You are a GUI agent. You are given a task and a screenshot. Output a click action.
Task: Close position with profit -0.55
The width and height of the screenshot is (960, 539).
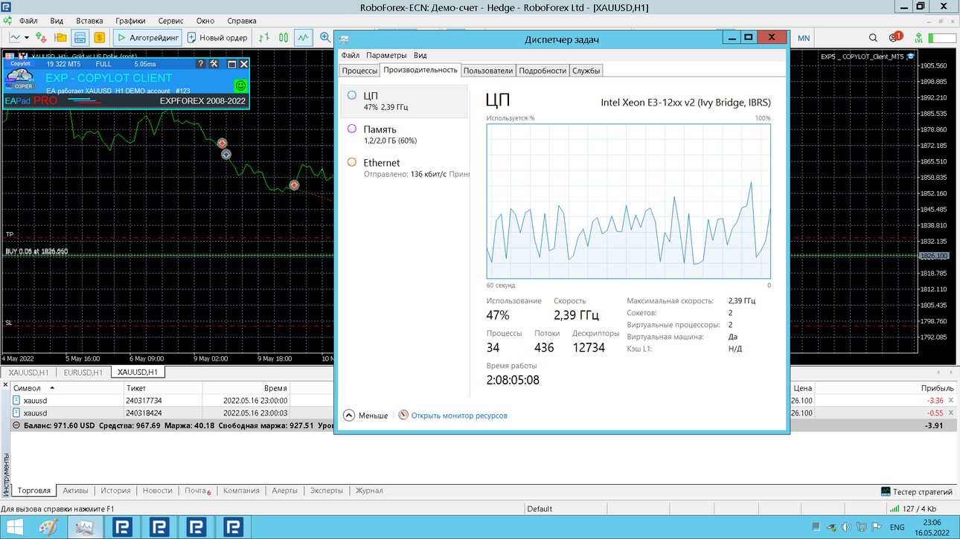tap(951, 413)
